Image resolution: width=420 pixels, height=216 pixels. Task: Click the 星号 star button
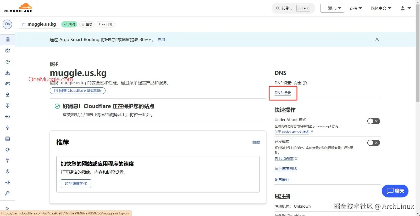click(87, 24)
